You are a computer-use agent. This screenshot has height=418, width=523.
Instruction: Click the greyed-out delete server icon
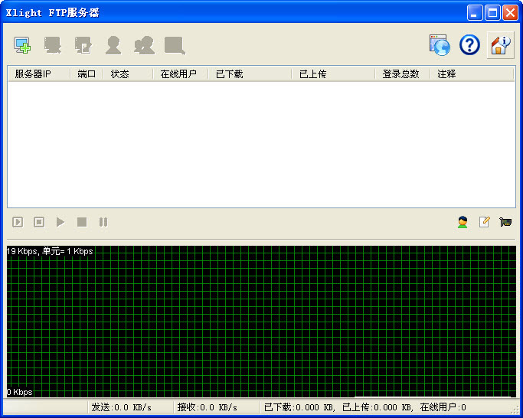pyautogui.click(x=53, y=46)
